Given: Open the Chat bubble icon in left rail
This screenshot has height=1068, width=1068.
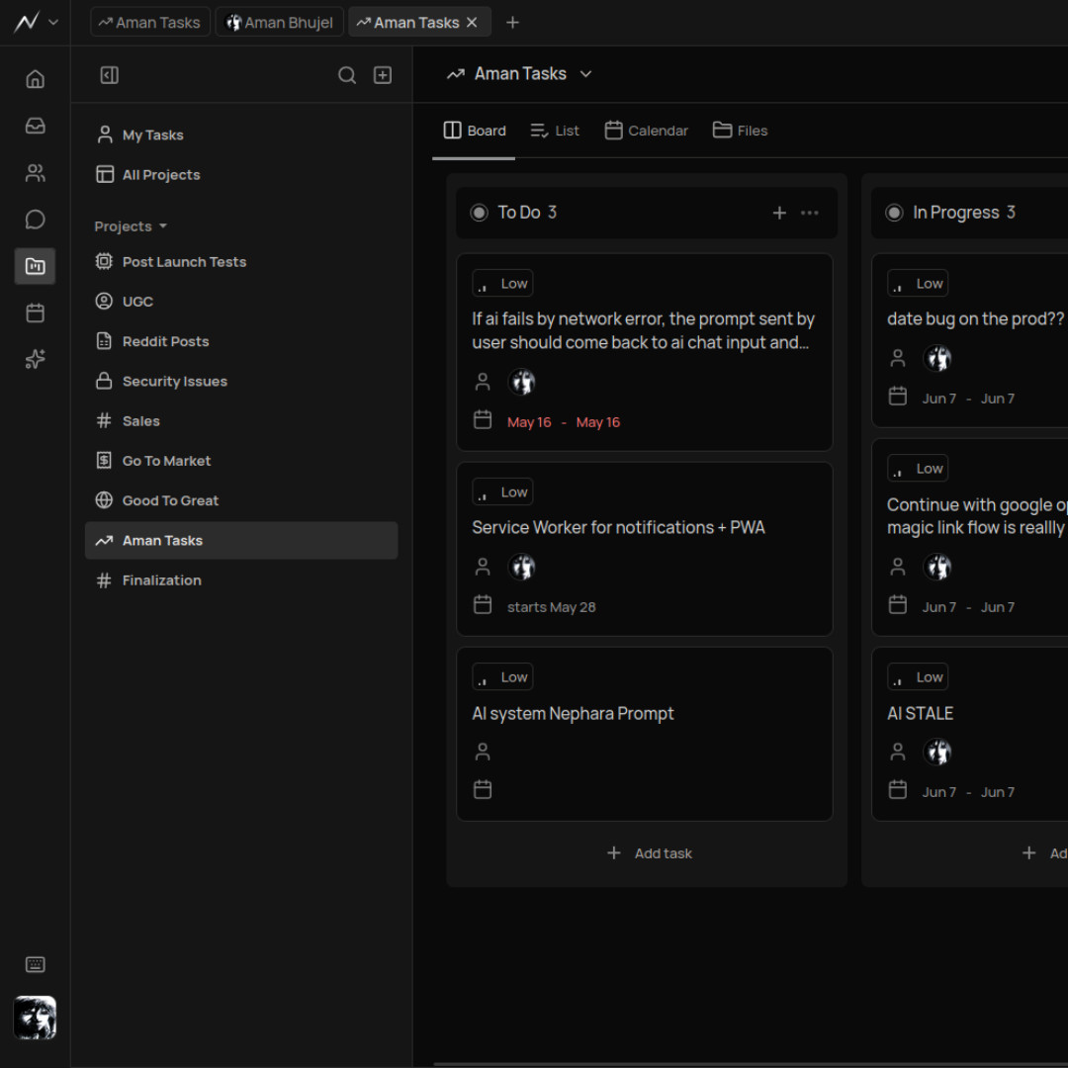Looking at the screenshot, I should [x=35, y=220].
